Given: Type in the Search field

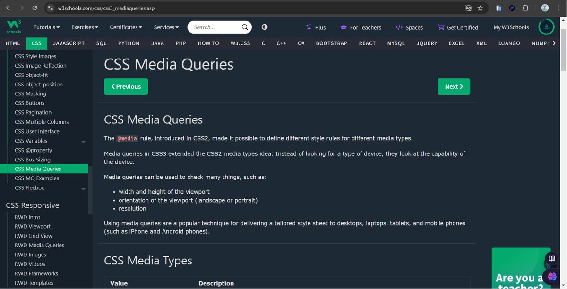Looking at the screenshot, I should (x=213, y=27).
